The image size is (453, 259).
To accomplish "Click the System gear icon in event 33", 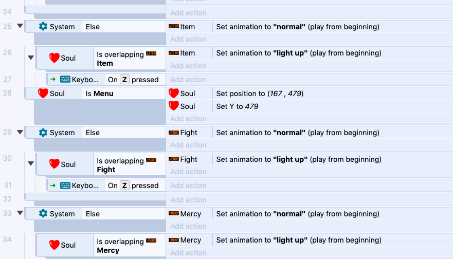I will 43,214.
